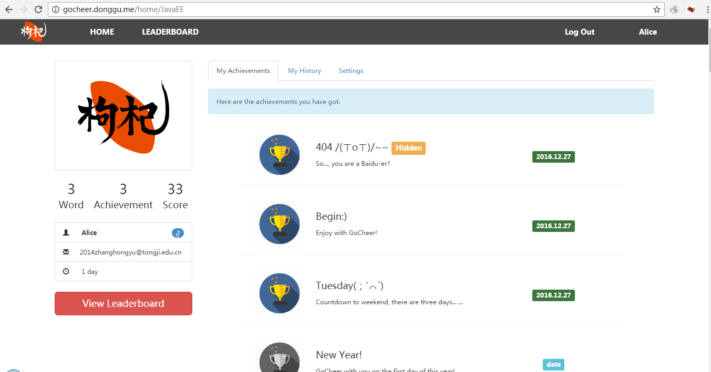This screenshot has height=372, width=711.
Task: Switch to the Settings tab
Action: pos(351,71)
